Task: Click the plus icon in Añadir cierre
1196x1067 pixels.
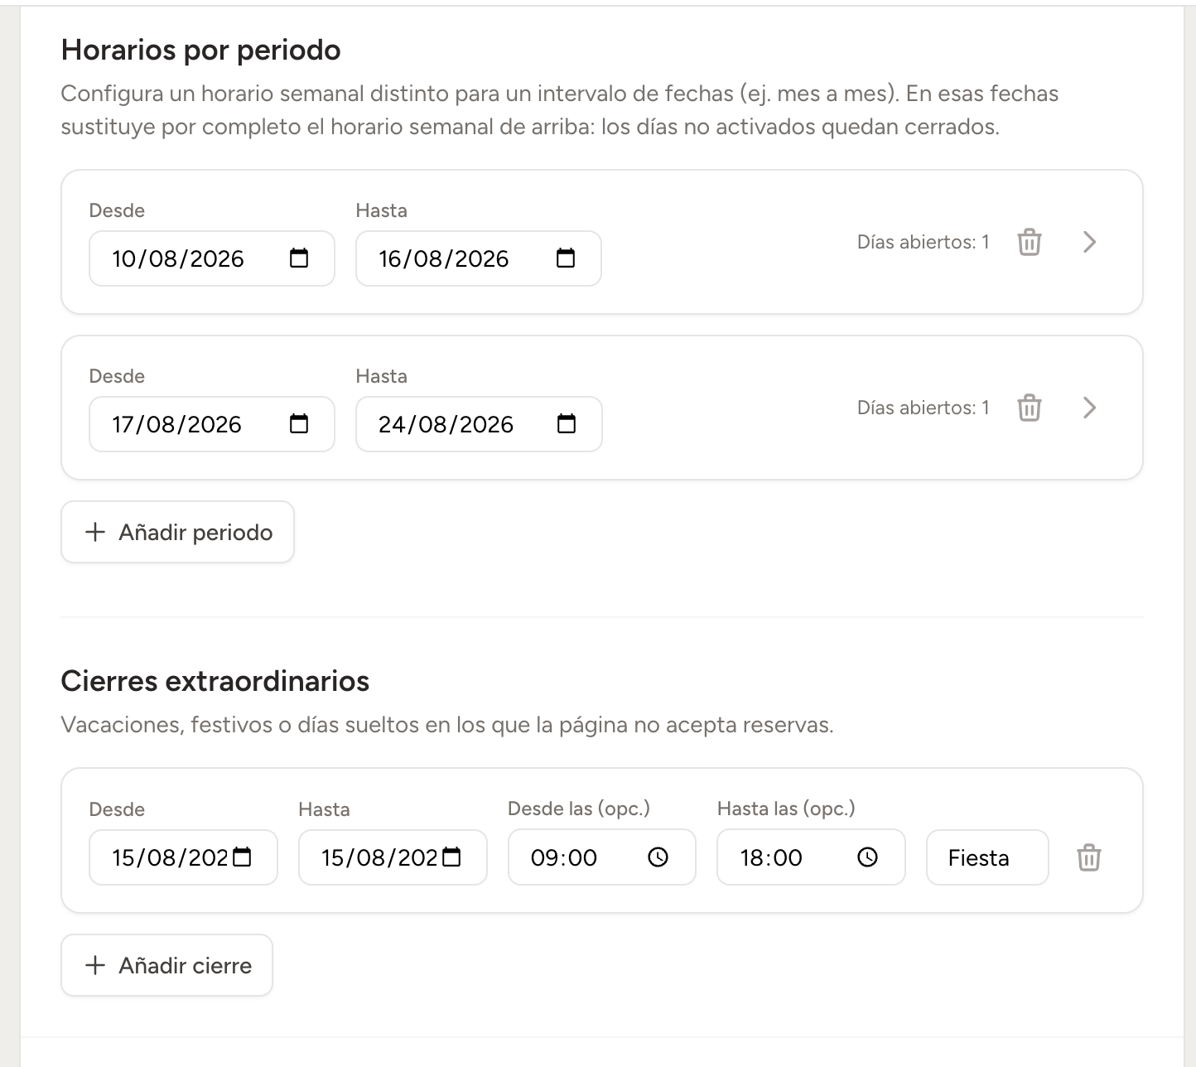Action: coord(95,965)
